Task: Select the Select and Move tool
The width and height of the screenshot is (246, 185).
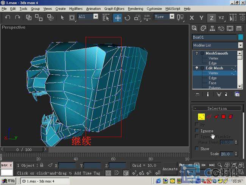Action: point(117,17)
